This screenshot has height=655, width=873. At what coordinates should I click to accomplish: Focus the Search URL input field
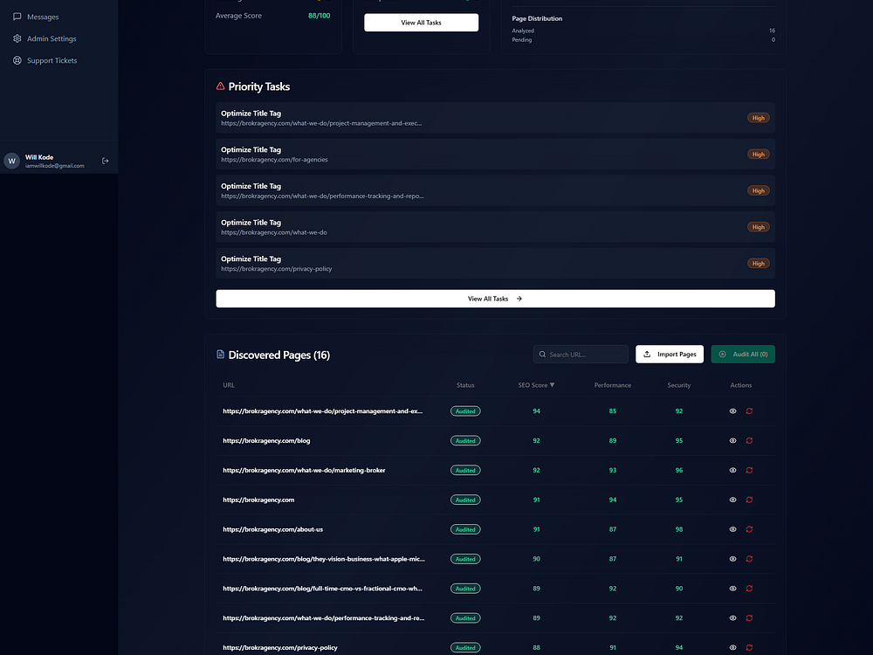pos(581,355)
